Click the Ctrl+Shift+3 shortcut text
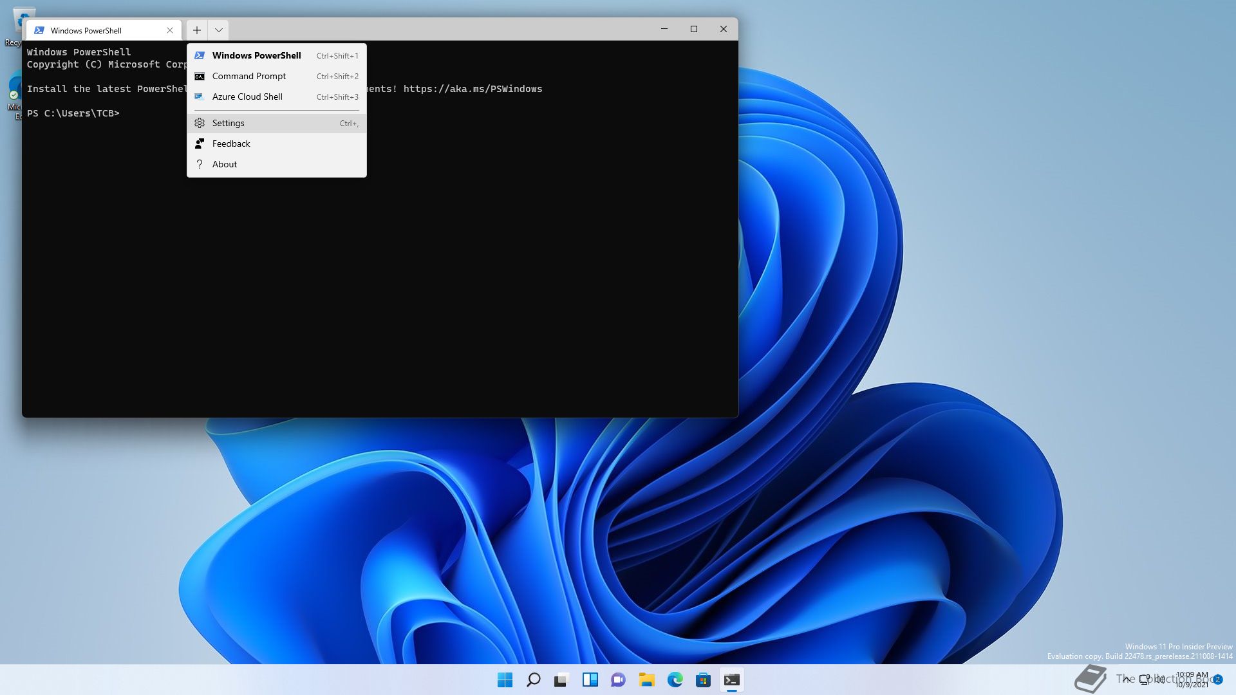The width and height of the screenshot is (1236, 695). [337, 97]
